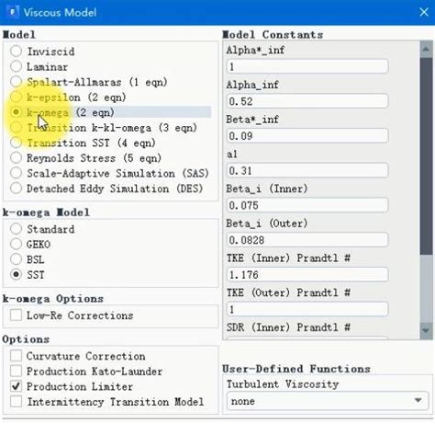Click the Alpha*_inf value field

[307, 66]
